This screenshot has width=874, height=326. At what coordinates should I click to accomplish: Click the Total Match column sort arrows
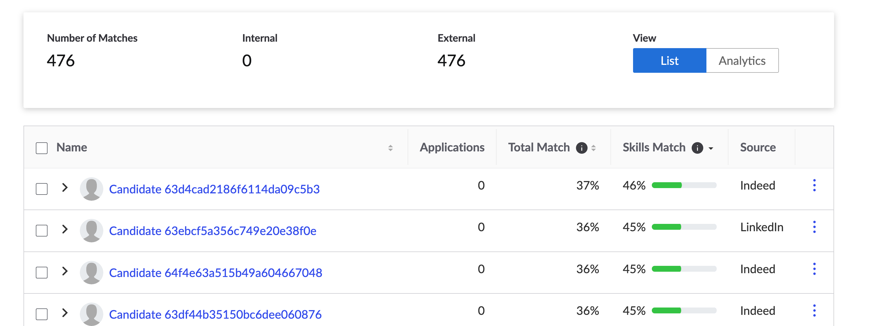pos(593,148)
